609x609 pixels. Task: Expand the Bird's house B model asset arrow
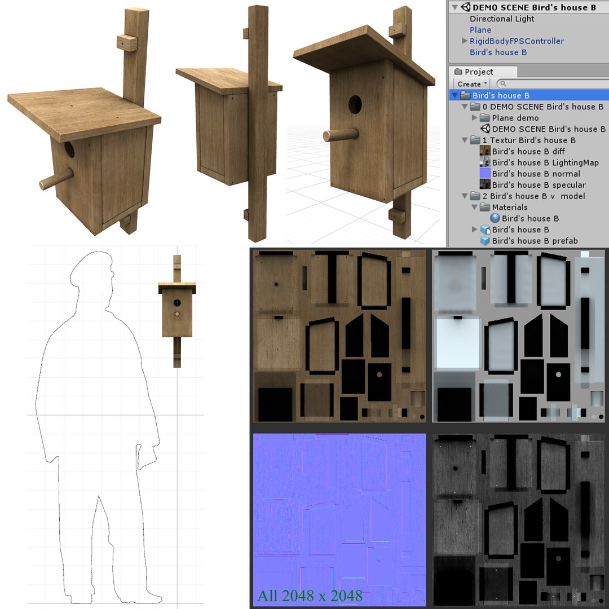(474, 229)
